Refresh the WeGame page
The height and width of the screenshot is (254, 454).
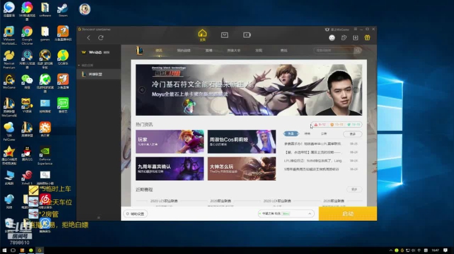click(x=101, y=38)
